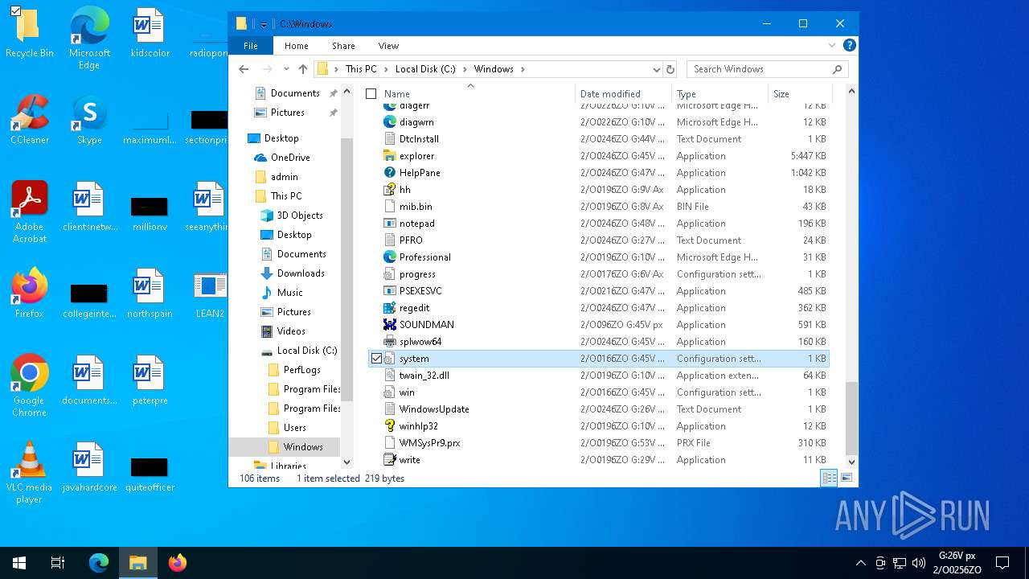Sort by Size column header
The height and width of the screenshot is (579, 1029).
click(798, 94)
